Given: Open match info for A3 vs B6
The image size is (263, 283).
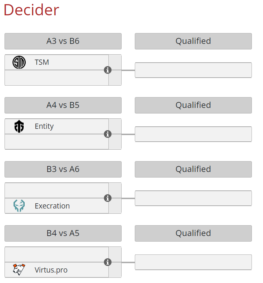Looking at the screenshot, I should point(108,70).
